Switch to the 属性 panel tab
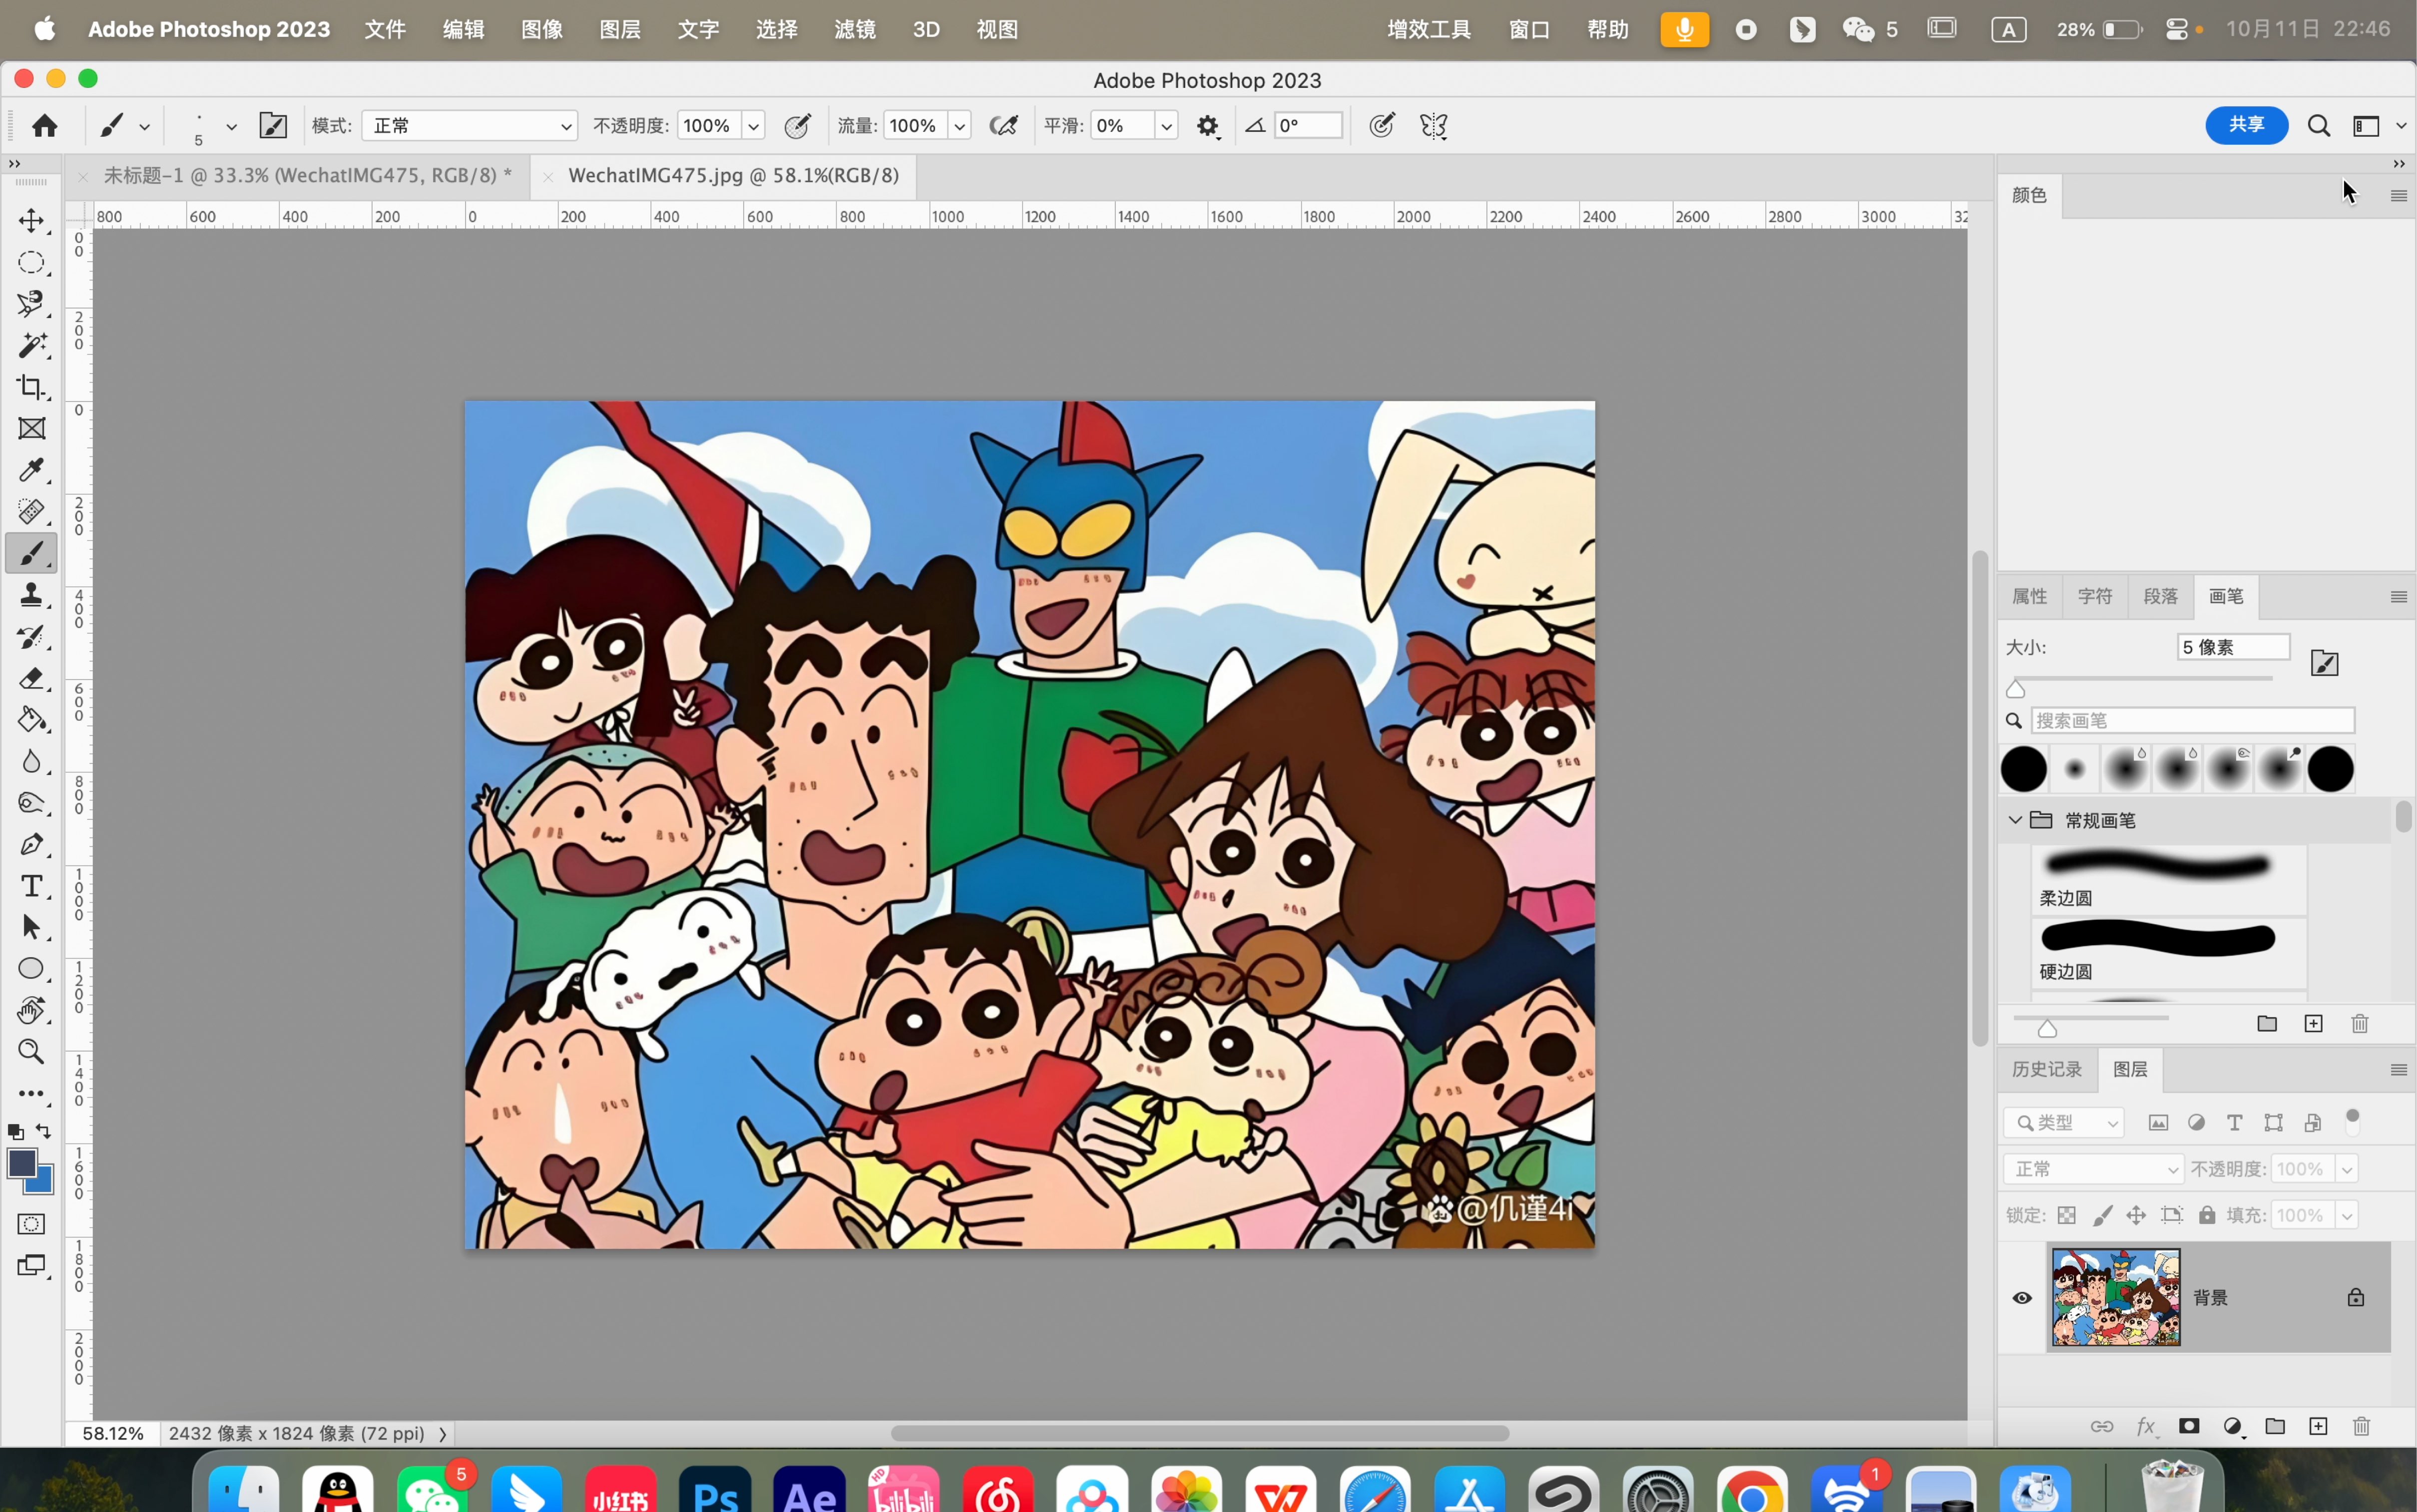 point(2029,596)
